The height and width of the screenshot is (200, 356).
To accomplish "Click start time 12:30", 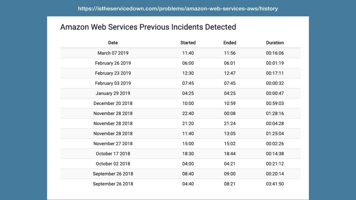I will coord(188,73).
